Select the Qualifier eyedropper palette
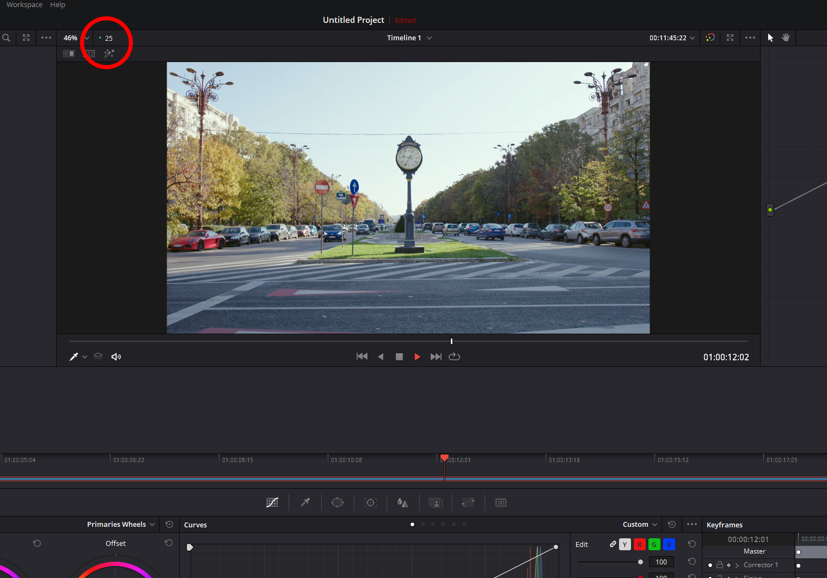 coord(305,502)
